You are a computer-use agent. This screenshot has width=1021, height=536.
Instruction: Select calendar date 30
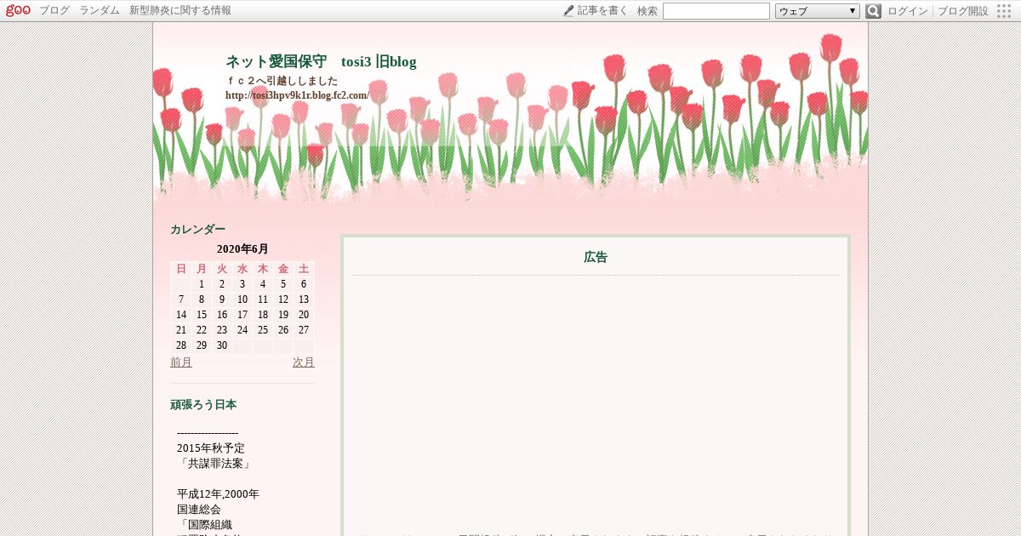pyautogui.click(x=222, y=345)
